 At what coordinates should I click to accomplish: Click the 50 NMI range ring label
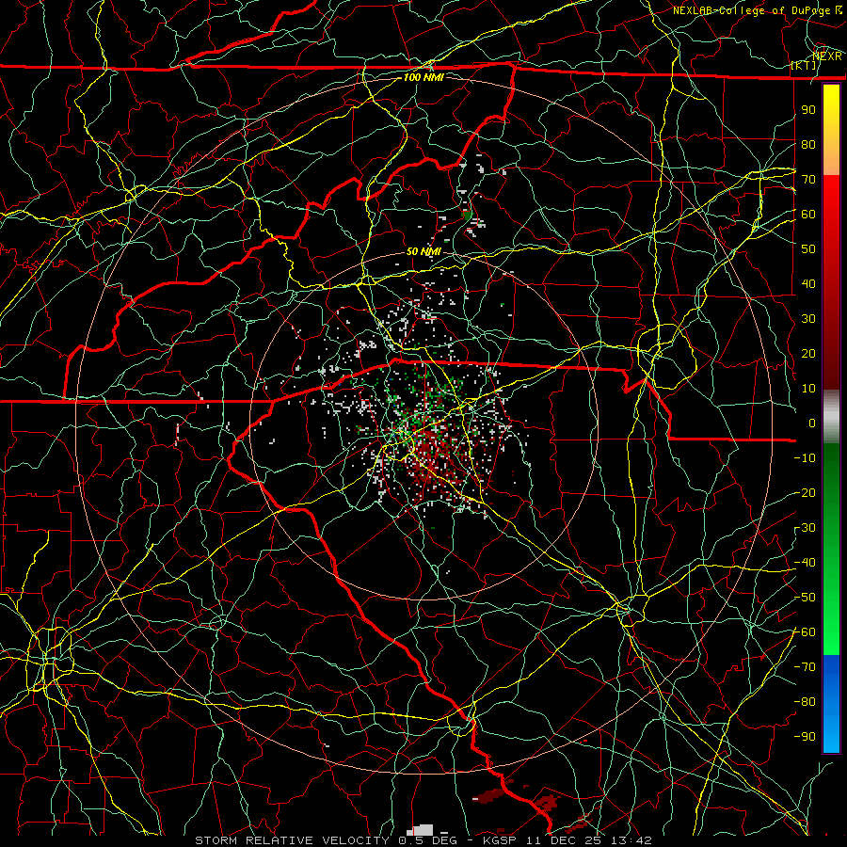pyautogui.click(x=423, y=251)
